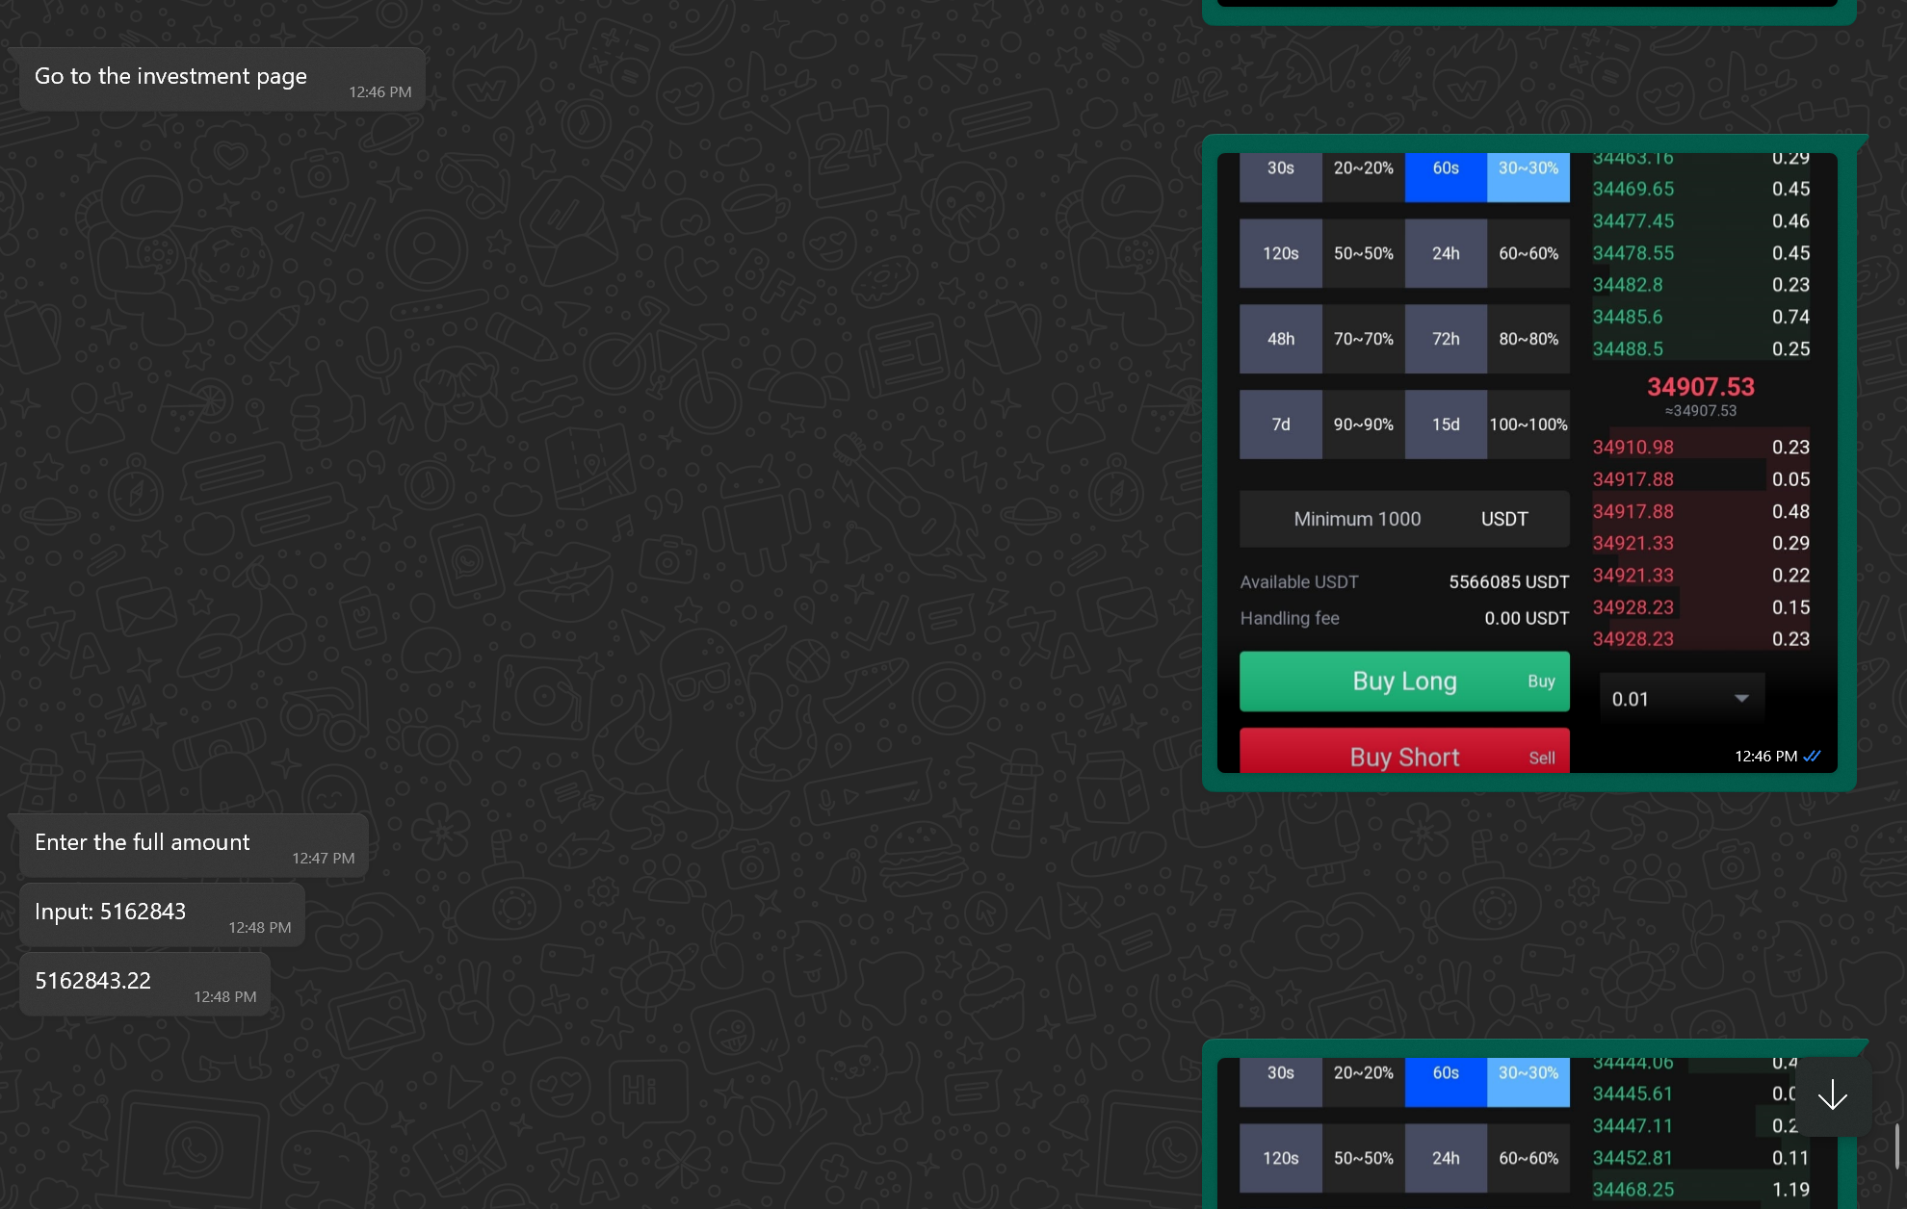The image size is (1907, 1209).
Task: Open the 0.01 depth dropdown
Action: click(1680, 699)
